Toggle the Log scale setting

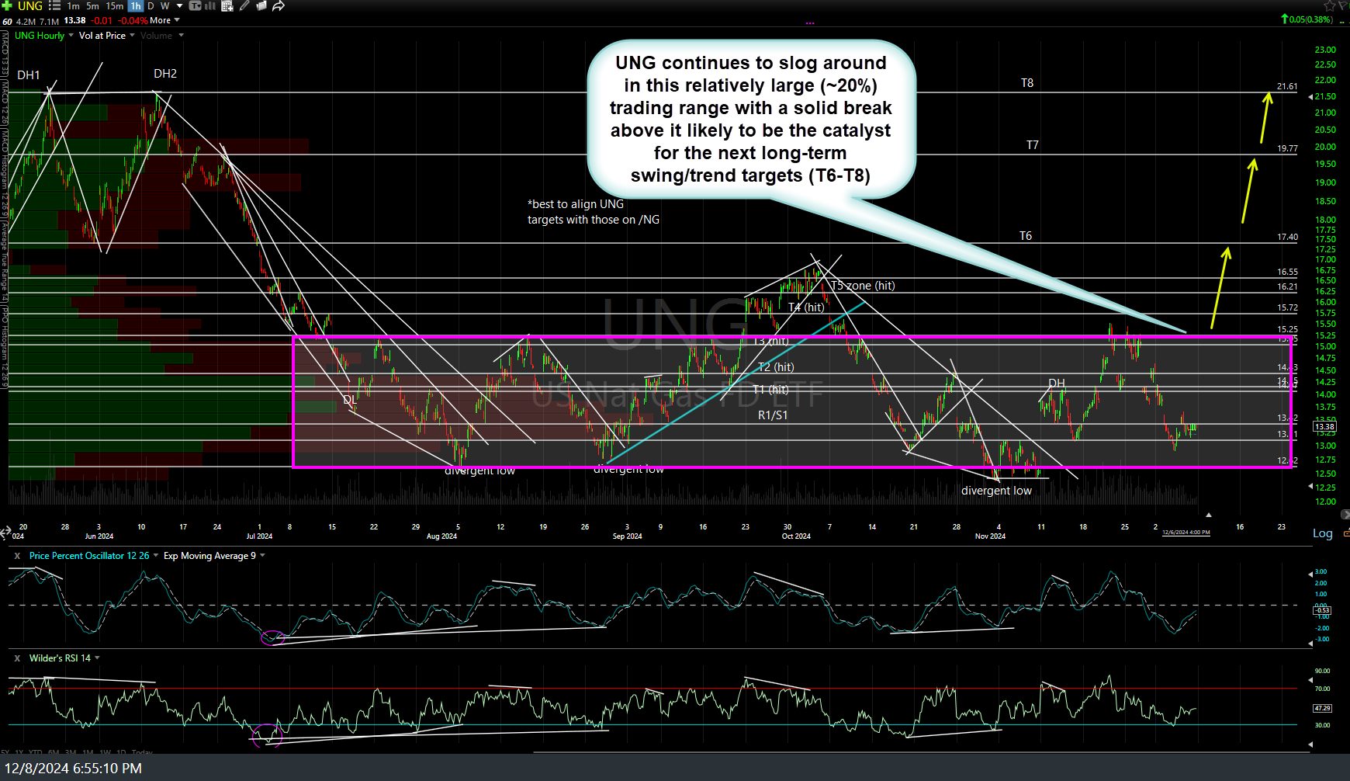1322,533
